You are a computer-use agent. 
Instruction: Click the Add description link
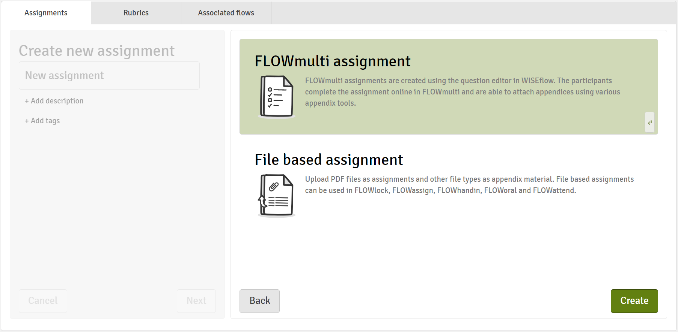coord(54,101)
